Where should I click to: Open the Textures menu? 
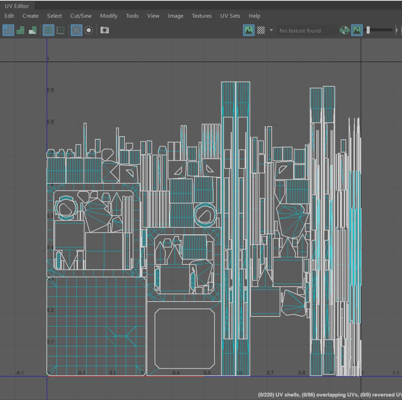[202, 16]
